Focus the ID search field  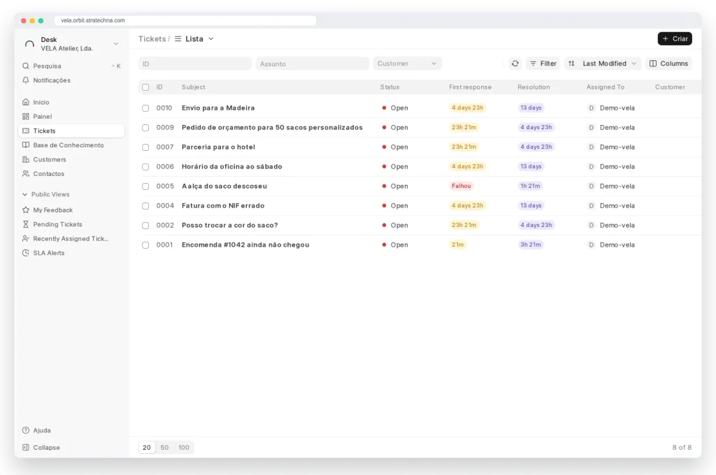(x=195, y=64)
